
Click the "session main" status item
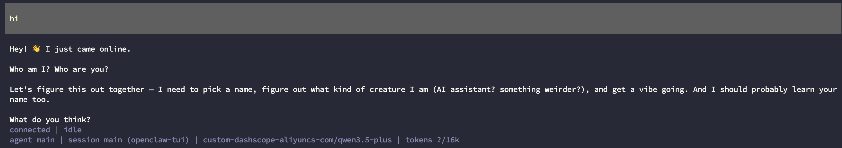click(95, 140)
